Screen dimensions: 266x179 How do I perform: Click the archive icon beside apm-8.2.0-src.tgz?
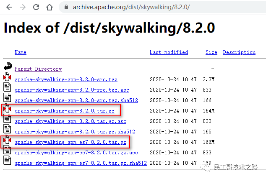tap(7, 77)
